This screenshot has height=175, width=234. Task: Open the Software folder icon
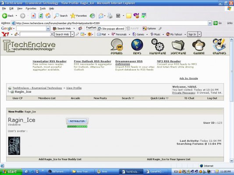pyautogui.click(x=178, y=46)
